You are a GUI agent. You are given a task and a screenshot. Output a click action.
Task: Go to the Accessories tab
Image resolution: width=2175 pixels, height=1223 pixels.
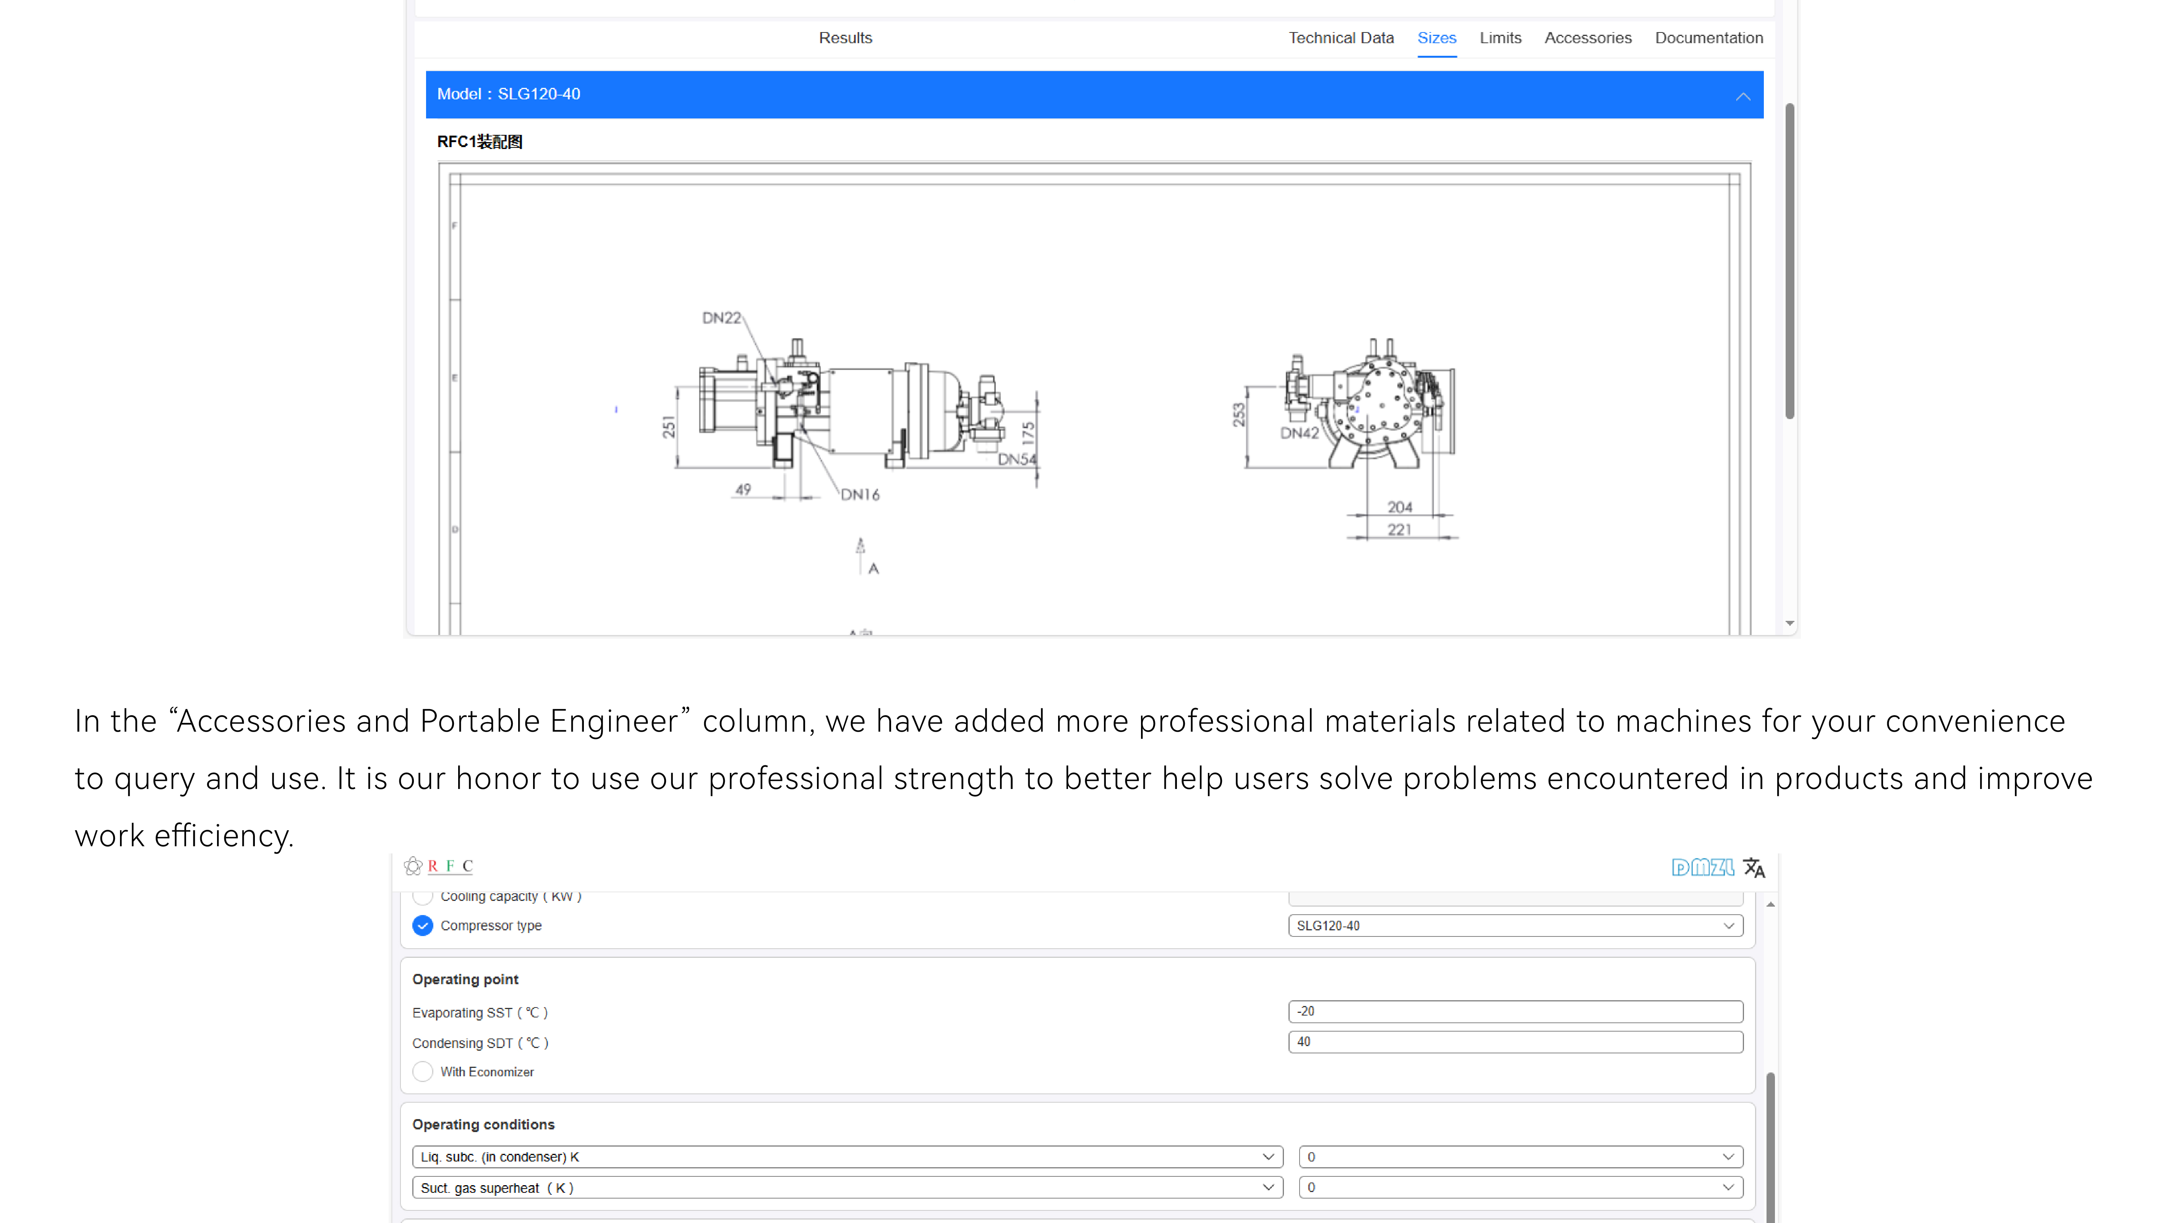[1587, 38]
